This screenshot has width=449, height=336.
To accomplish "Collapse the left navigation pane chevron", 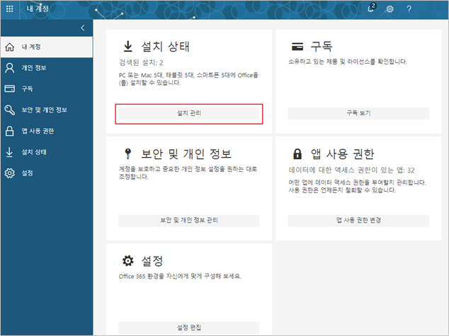I will tap(82, 28).
